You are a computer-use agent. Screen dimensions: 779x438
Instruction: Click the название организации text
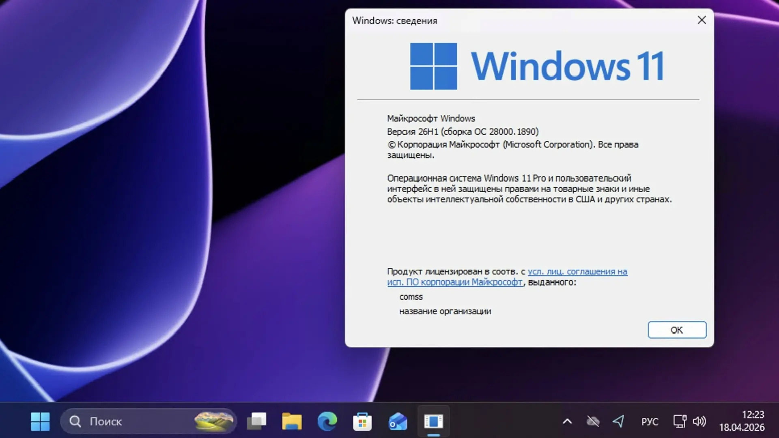pyautogui.click(x=445, y=311)
